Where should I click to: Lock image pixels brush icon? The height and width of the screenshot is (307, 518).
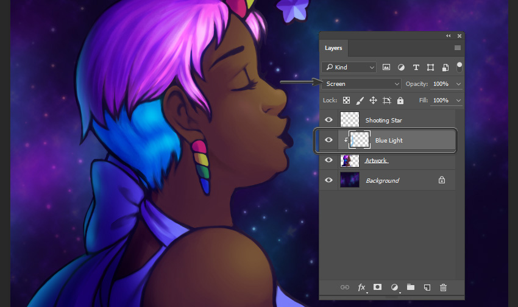tap(360, 101)
